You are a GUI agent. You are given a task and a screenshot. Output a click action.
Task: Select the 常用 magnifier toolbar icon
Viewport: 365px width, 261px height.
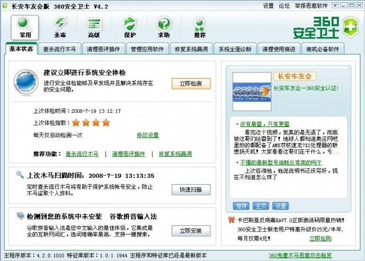tap(25, 27)
